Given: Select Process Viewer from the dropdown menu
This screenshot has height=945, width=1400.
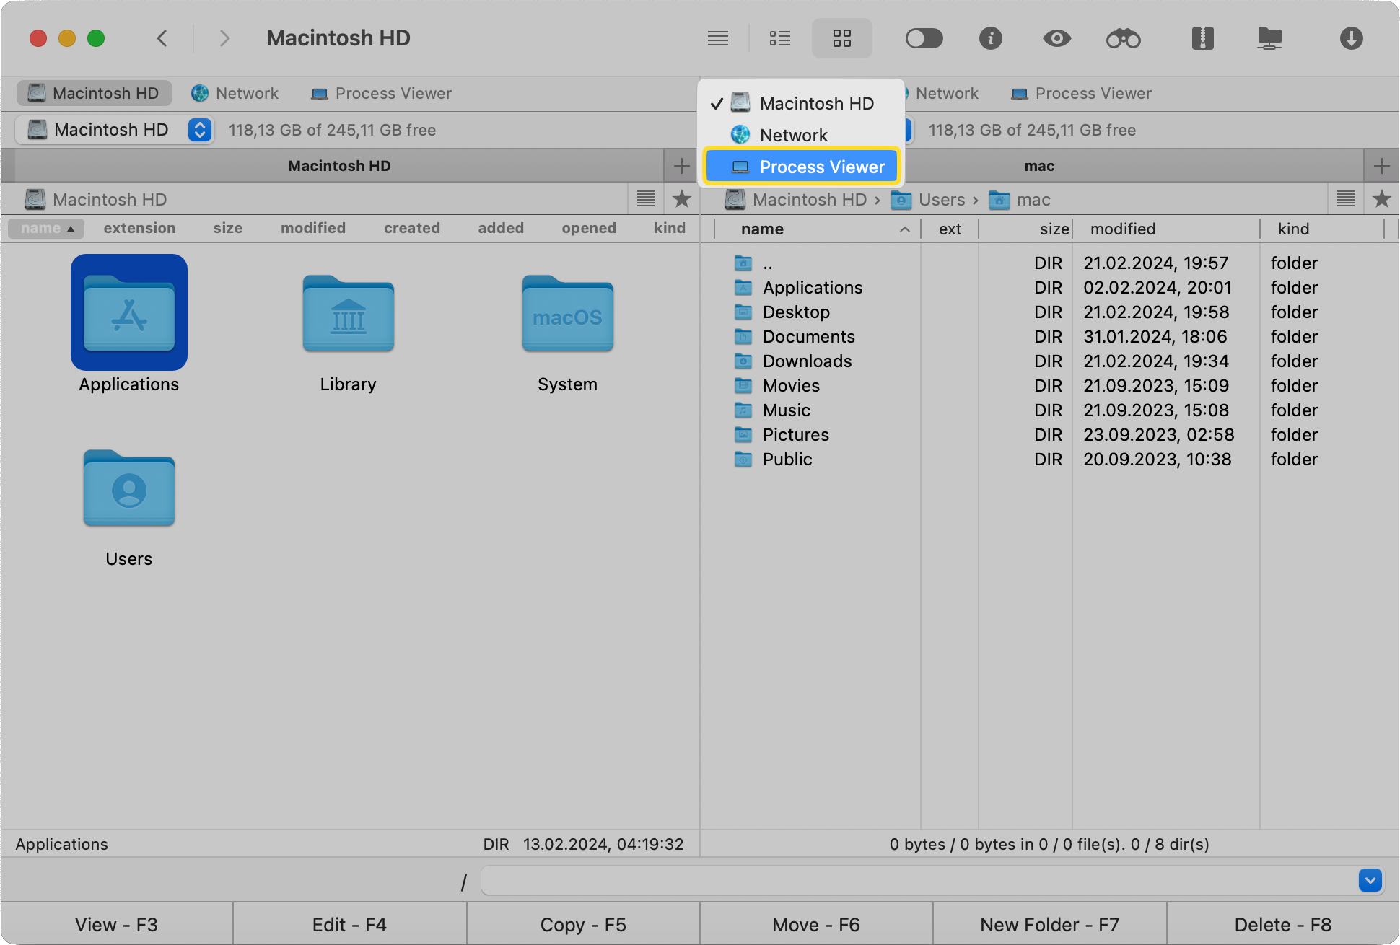Looking at the screenshot, I should 800,166.
